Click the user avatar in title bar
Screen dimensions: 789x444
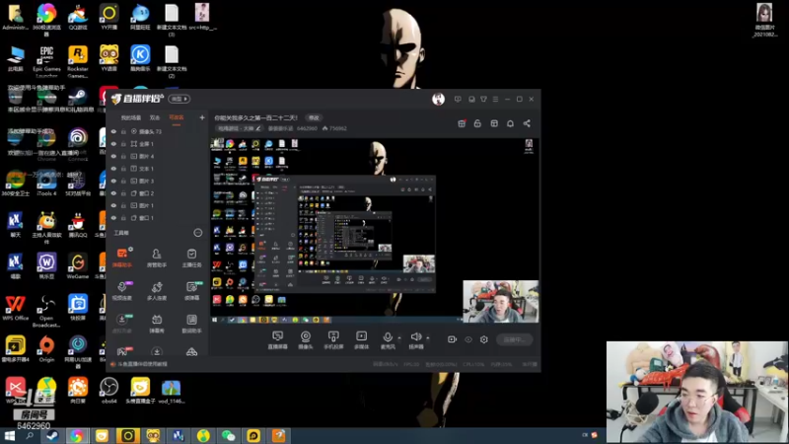438,100
